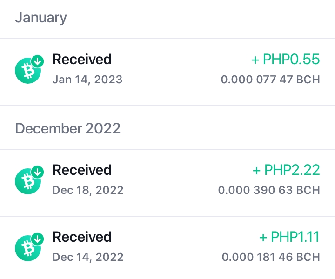Image resolution: width=335 pixels, height=279 pixels.
Task: Tap the received arrow badge on Dec 18 transaction
Action: [x=38, y=172]
